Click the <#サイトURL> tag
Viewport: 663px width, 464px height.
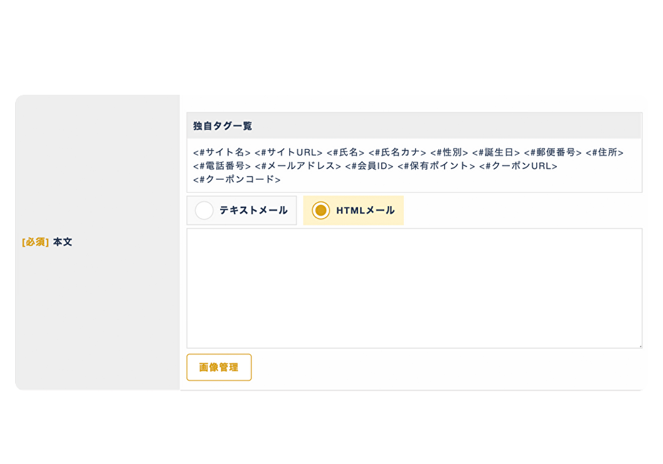288,152
